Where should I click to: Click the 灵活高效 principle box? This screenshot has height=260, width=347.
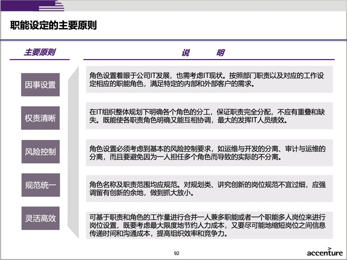click(40, 218)
